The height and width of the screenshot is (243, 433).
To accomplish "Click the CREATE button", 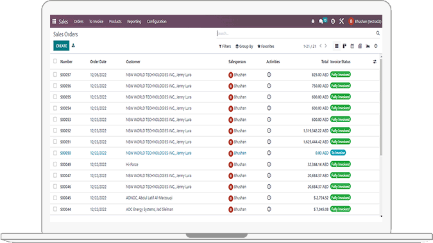I will (x=62, y=46).
